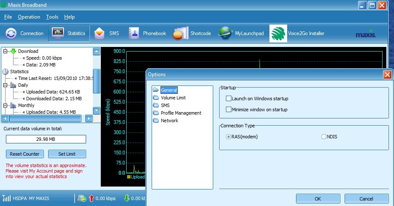
Task: Click the General folder icon in Options
Action: point(156,90)
